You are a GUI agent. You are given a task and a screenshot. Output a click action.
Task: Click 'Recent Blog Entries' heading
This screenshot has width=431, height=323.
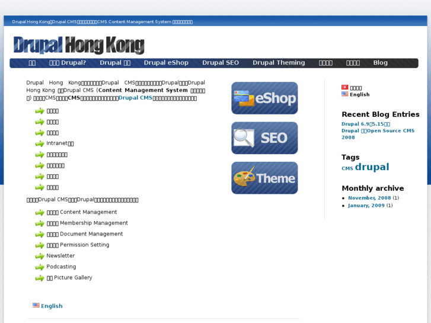[x=381, y=114]
